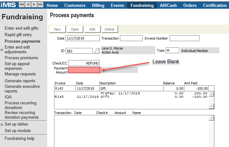The width and height of the screenshot is (229, 147).
Task: Expand Enter and edit adjustments tree node
Action: [2, 50]
